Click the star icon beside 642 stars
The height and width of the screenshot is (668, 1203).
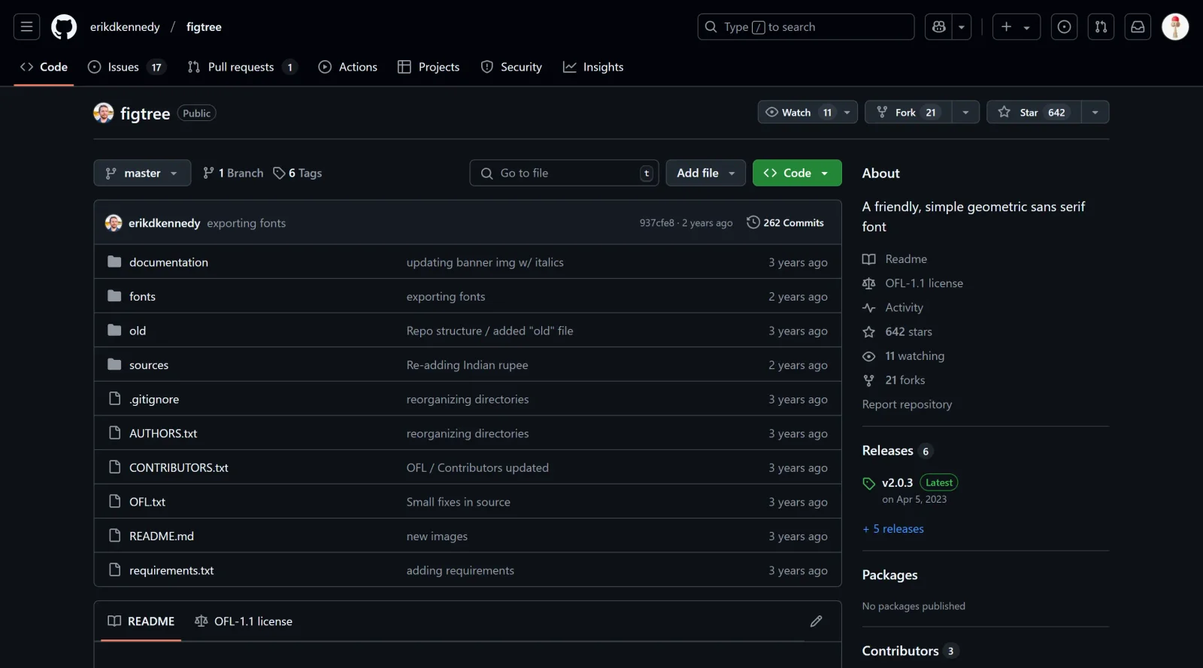click(869, 332)
